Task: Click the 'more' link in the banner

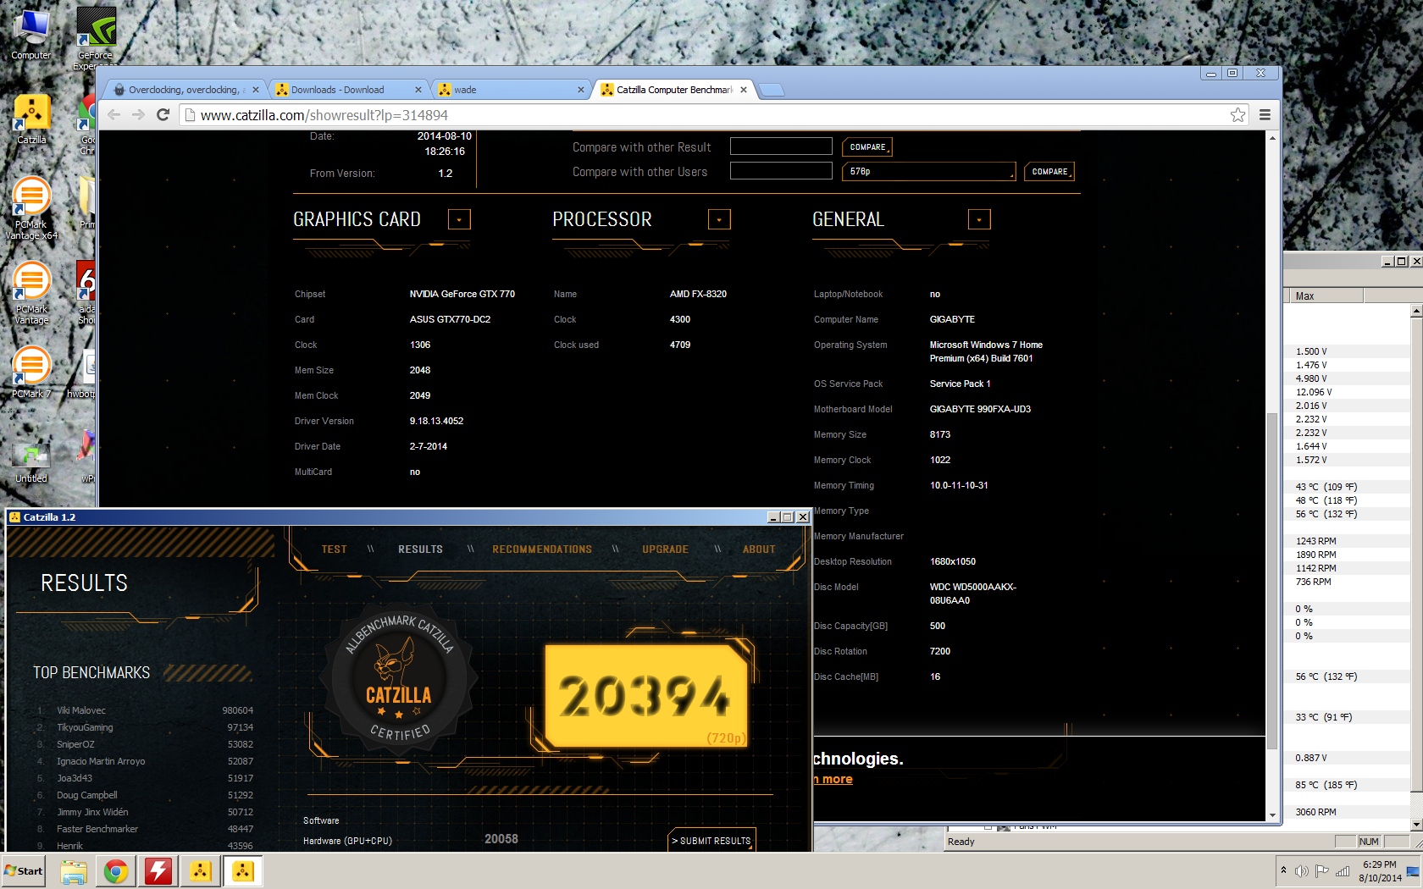Action: pyautogui.click(x=833, y=779)
